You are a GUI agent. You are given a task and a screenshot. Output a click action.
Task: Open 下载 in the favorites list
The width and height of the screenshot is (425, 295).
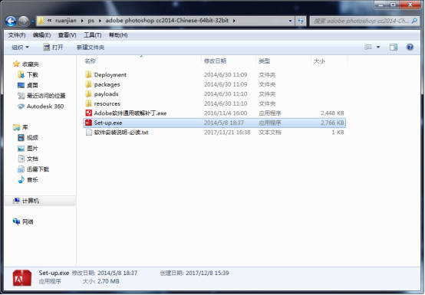28,74
